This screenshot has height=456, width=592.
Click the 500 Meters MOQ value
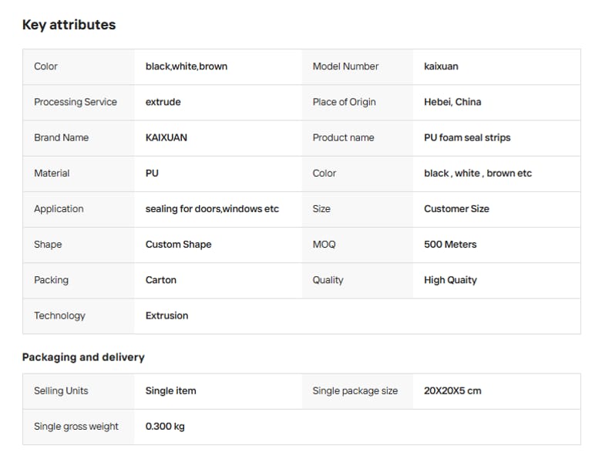coord(450,244)
